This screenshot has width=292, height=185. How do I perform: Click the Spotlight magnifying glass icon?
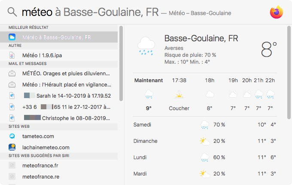pos(12,12)
